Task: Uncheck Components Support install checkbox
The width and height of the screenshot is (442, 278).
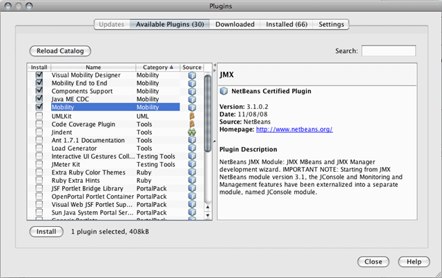Action: [39, 90]
